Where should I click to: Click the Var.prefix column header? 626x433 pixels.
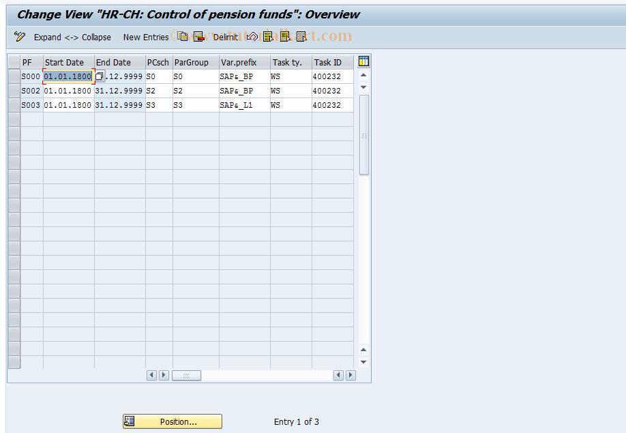(x=244, y=62)
